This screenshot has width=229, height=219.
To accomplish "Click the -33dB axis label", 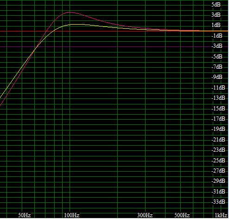I will pyautogui.click(x=218, y=202).
